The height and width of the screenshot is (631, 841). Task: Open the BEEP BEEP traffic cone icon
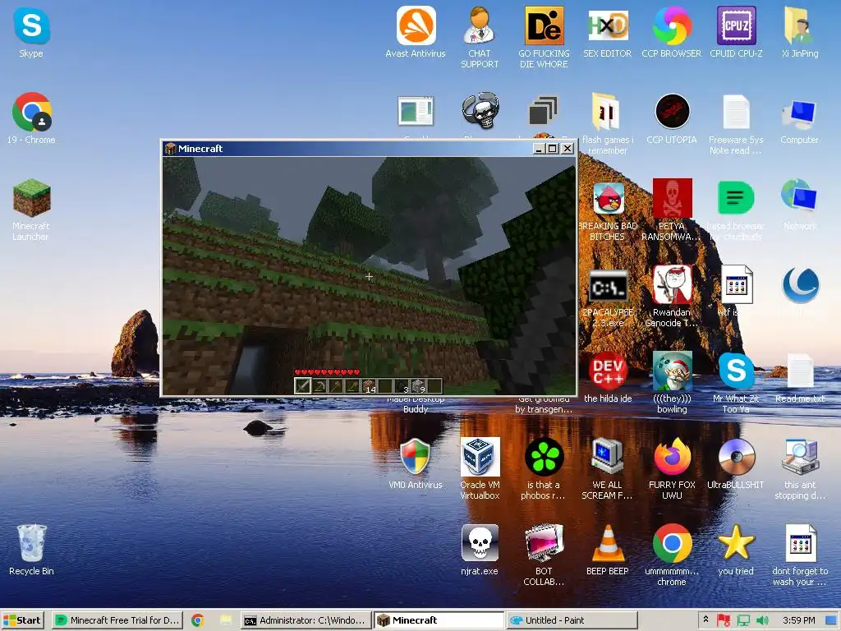[x=607, y=550]
